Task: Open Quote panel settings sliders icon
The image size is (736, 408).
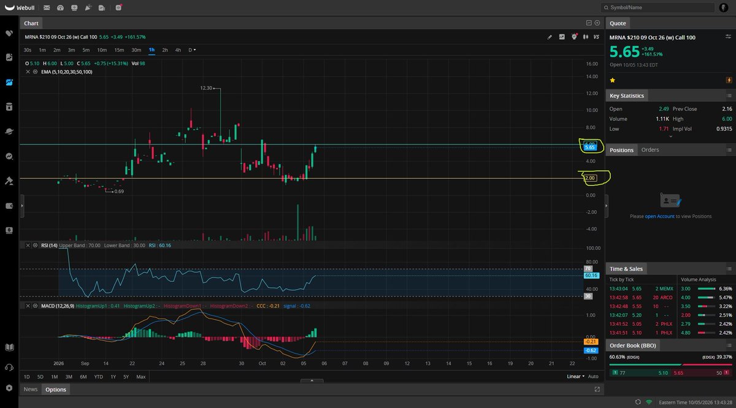Action: (x=727, y=37)
